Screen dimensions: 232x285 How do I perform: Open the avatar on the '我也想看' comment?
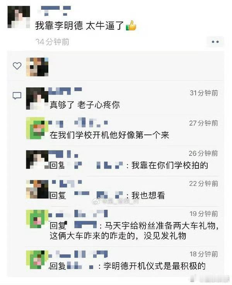click(x=37, y=189)
